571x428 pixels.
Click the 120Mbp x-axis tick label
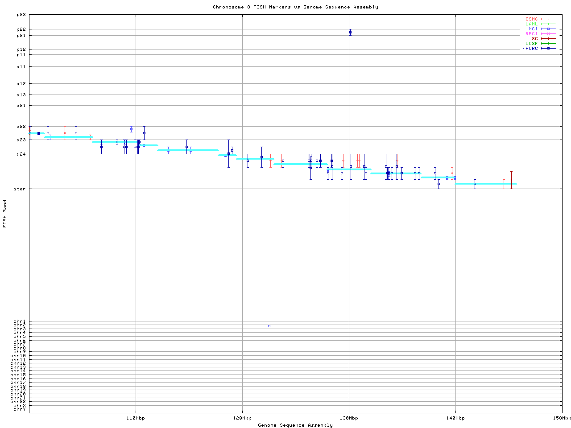click(x=242, y=418)
